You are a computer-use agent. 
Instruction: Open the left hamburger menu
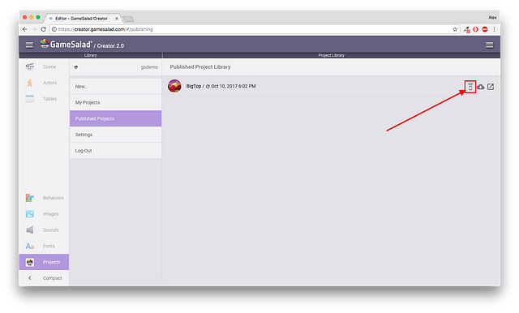(29, 45)
